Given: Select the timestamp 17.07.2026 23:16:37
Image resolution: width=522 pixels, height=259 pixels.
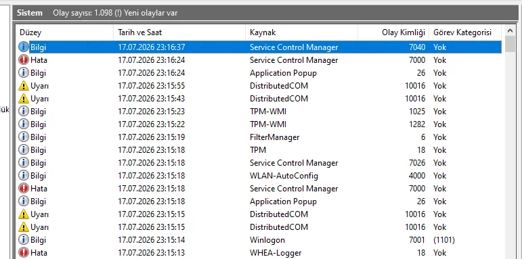Looking at the screenshot, I should [x=152, y=47].
